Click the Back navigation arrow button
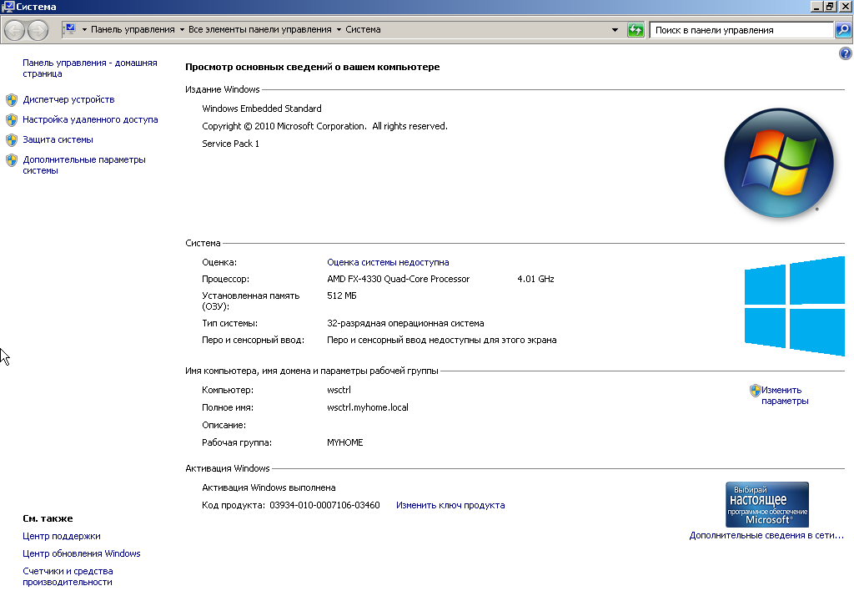This screenshot has width=854, height=601. click(15, 30)
